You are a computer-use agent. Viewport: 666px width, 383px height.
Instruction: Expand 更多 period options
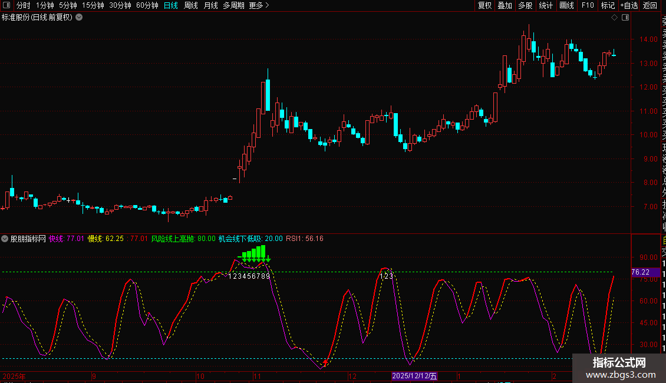point(259,5)
